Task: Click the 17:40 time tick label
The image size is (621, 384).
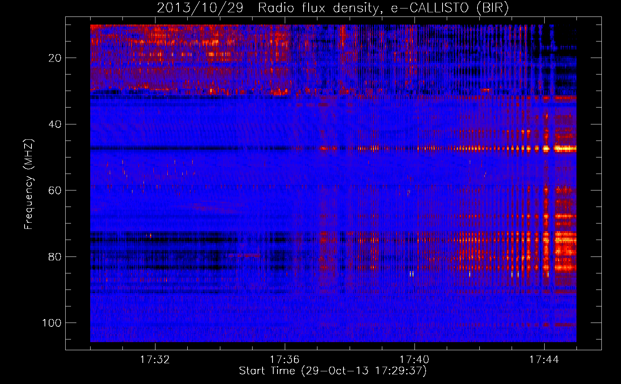Action: pos(415,360)
